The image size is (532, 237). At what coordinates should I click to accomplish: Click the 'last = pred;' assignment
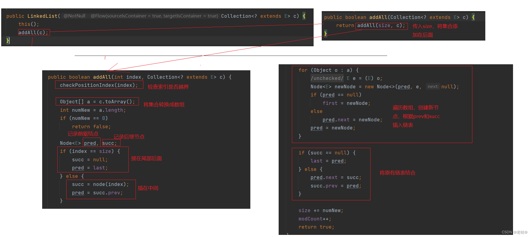[328, 161]
